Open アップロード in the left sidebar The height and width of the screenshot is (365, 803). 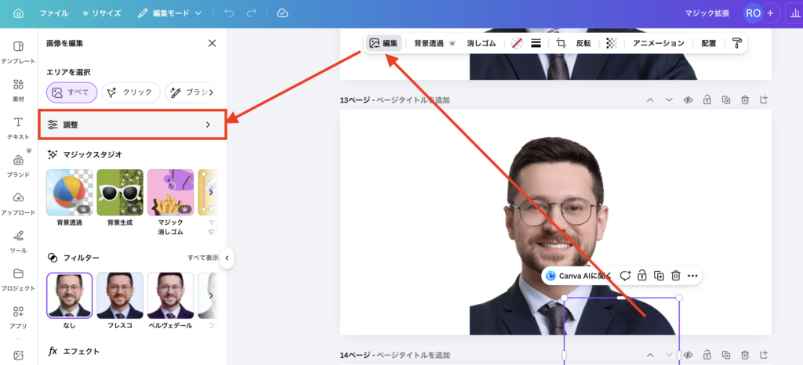pyautogui.click(x=18, y=202)
